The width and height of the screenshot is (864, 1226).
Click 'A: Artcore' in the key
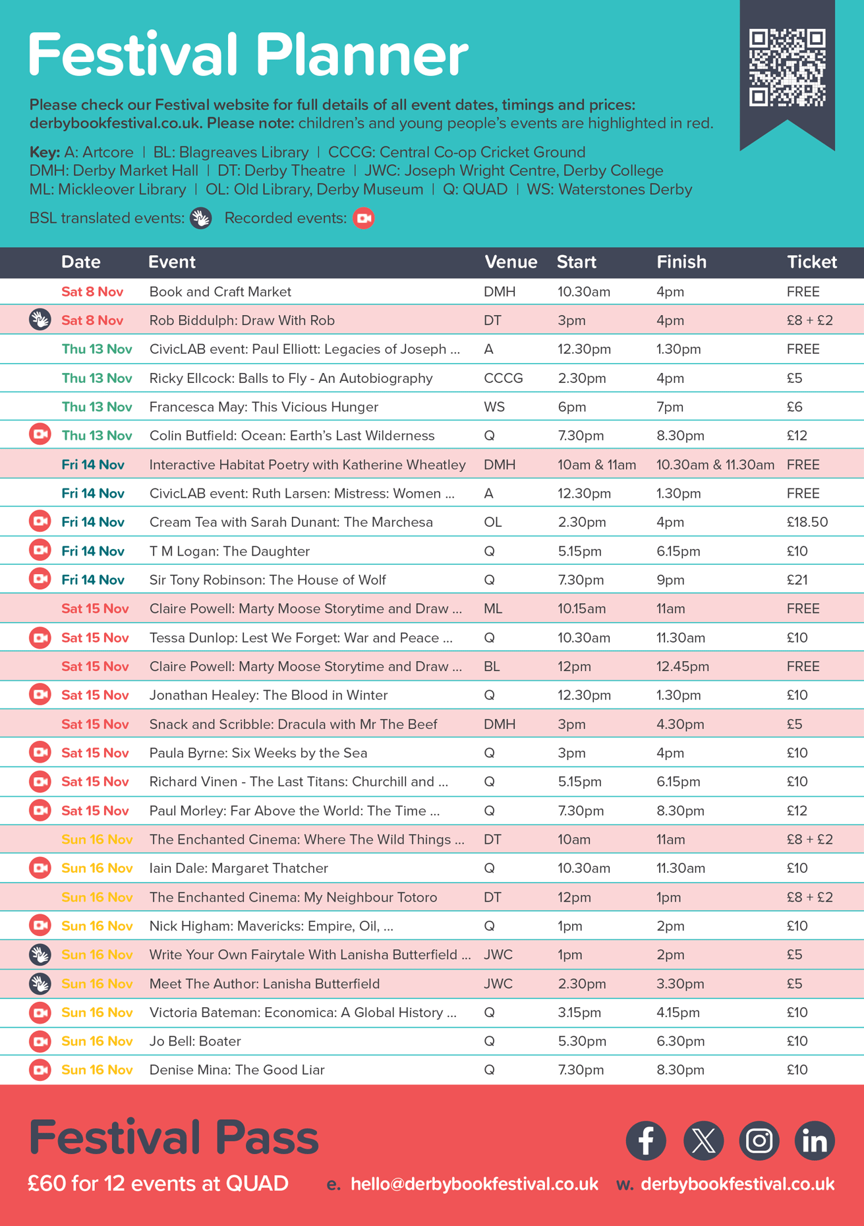tap(98, 152)
